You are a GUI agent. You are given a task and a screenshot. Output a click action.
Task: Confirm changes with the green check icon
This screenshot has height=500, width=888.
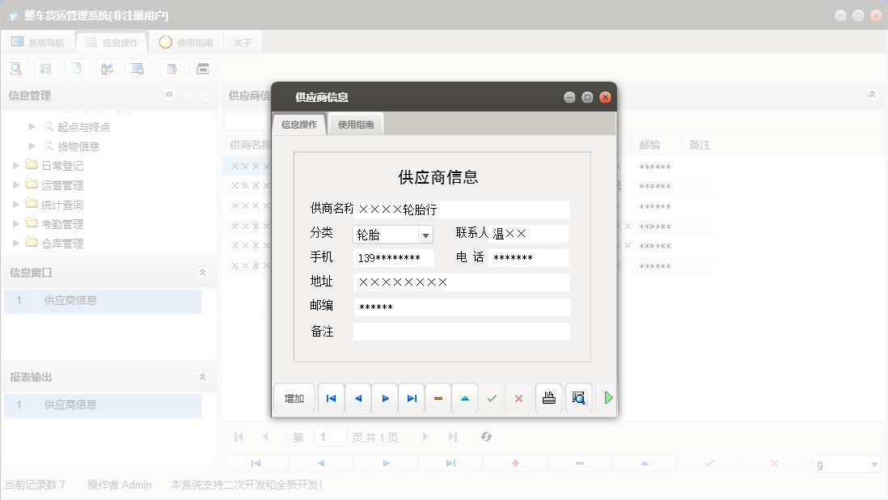(492, 397)
